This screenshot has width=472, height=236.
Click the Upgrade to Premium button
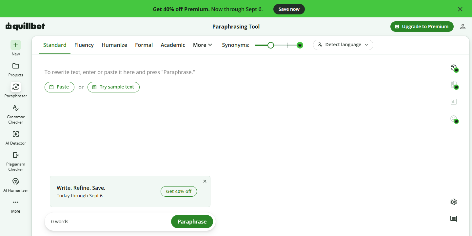tap(422, 27)
